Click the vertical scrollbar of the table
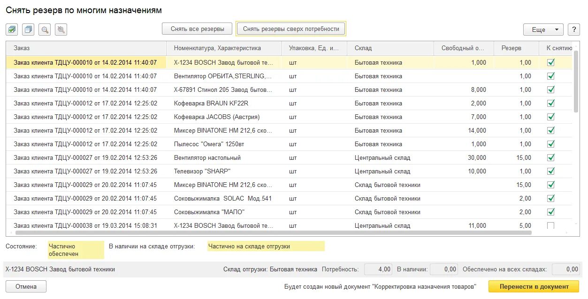This screenshot has width=588, height=299. tap(576, 84)
